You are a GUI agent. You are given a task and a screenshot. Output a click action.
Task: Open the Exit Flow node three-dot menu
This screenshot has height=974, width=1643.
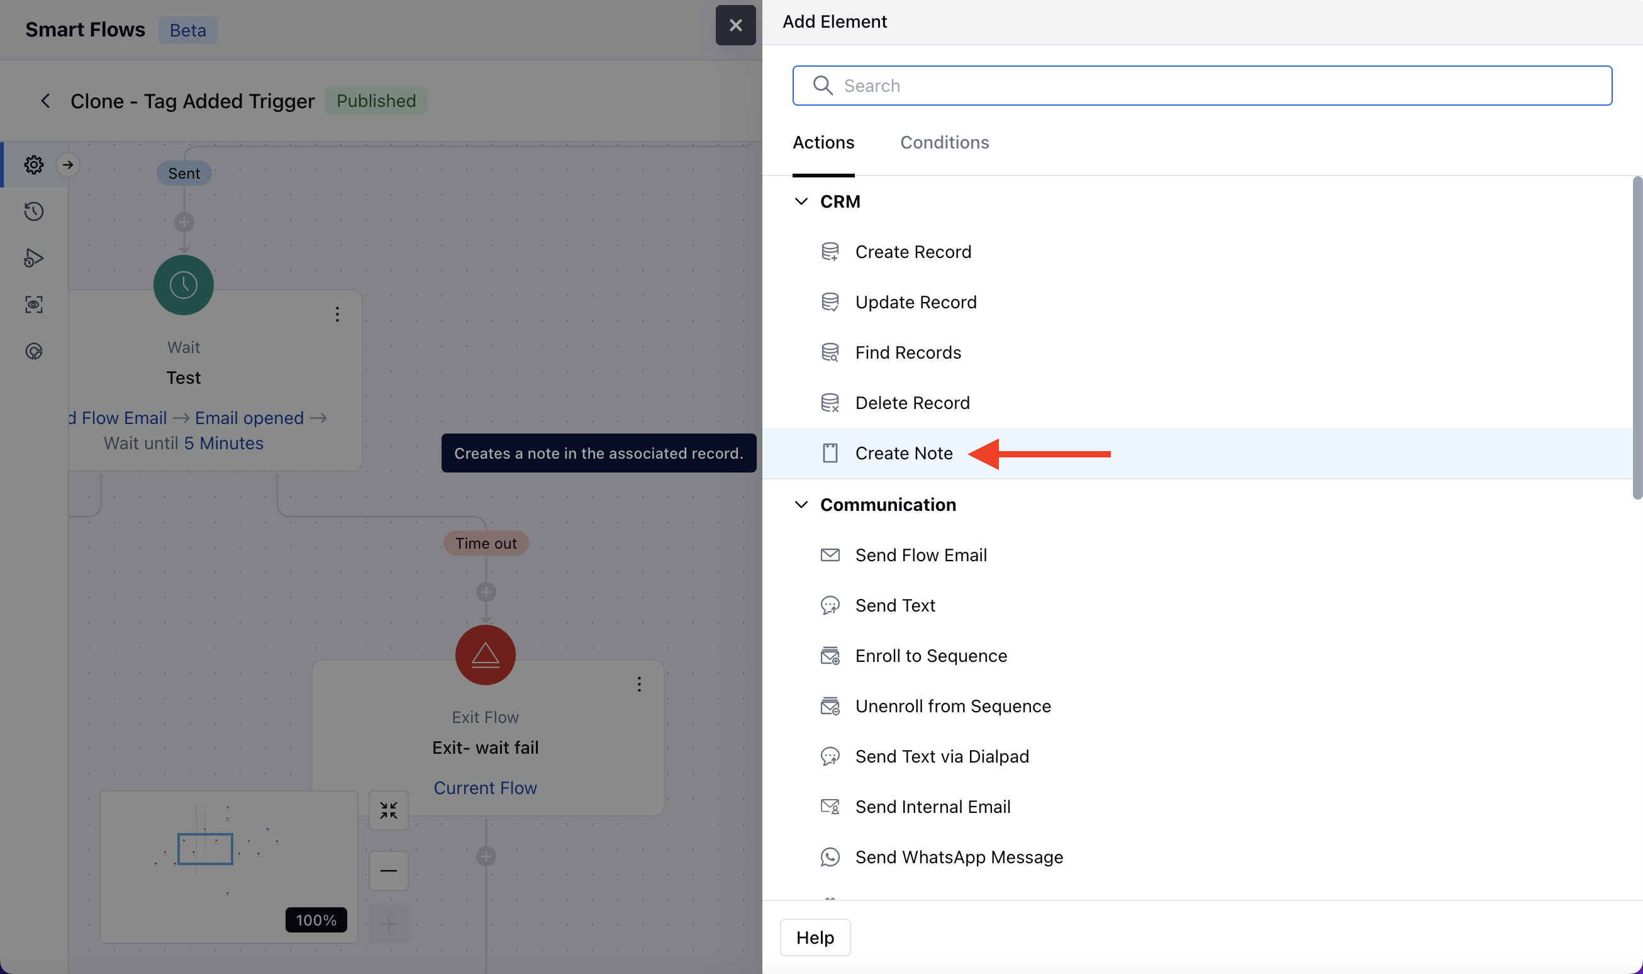pos(639,684)
